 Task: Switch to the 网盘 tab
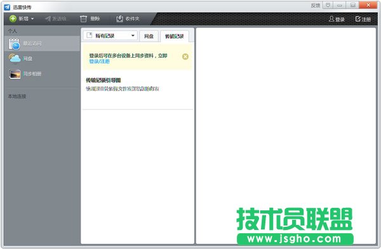[x=149, y=36]
